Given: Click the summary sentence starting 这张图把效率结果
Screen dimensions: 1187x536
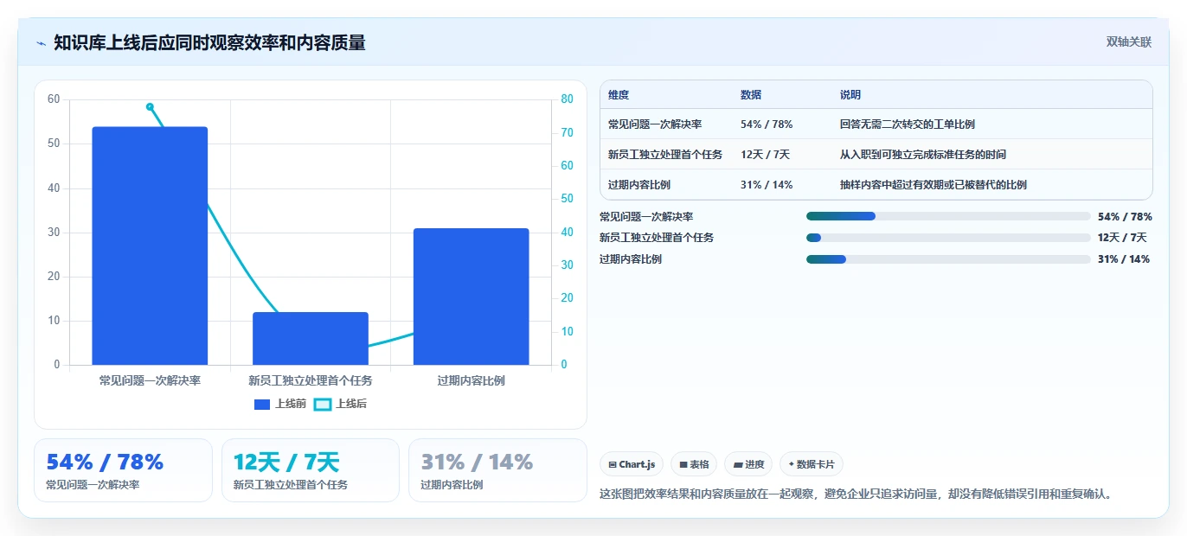Looking at the screenshot, I should [x=856, y=495].
